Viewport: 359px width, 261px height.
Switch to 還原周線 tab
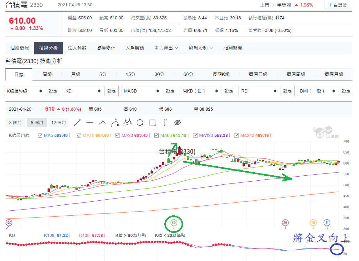tap(296, 74)
